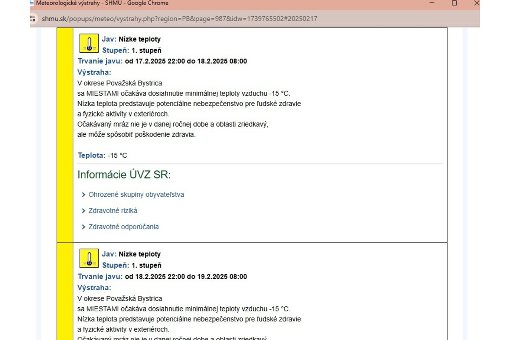Click the Výstraha label in the second warning
The width and height of the screenshot is (510, 340).
(x=94, y=288)
